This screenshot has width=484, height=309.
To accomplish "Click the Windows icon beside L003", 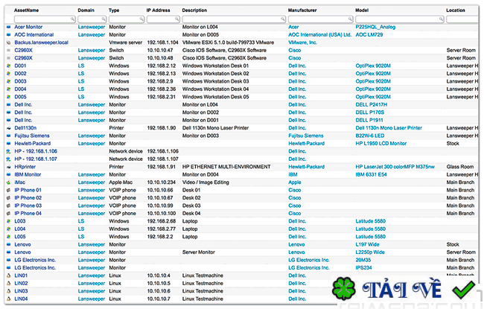I will tap(9, 221).
